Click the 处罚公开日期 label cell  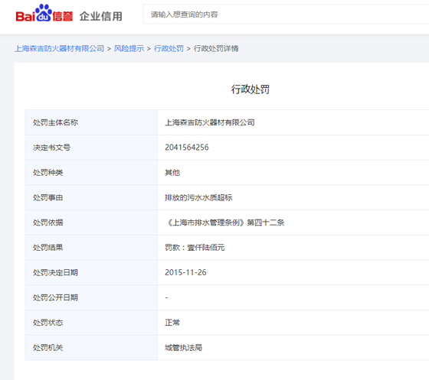tap(91, 297)
